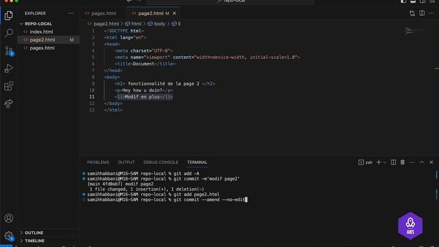Open the Manage gear icon

9,236
